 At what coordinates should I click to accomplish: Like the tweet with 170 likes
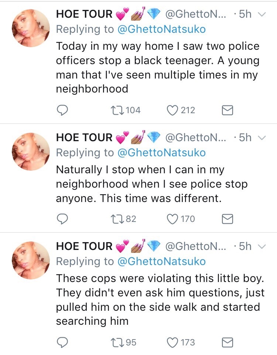[x=173, y=219]
